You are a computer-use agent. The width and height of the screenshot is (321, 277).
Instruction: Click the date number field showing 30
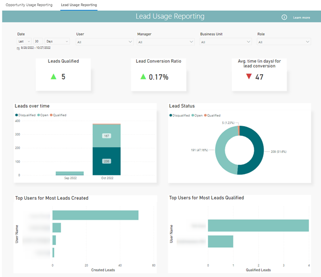pos(38,41)
